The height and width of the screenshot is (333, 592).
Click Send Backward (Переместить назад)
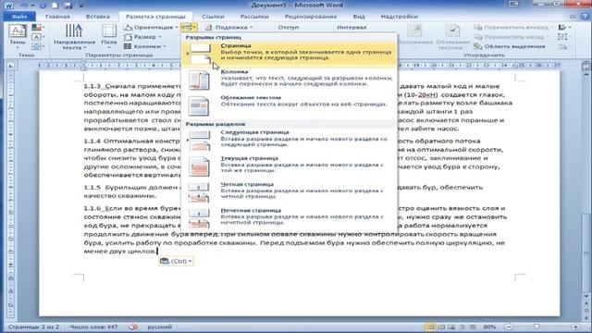tap(512, 37)
